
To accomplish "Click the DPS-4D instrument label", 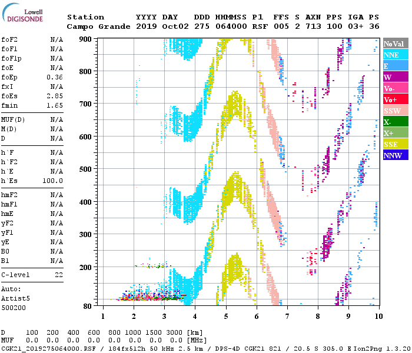I will (x=228, y=349).
